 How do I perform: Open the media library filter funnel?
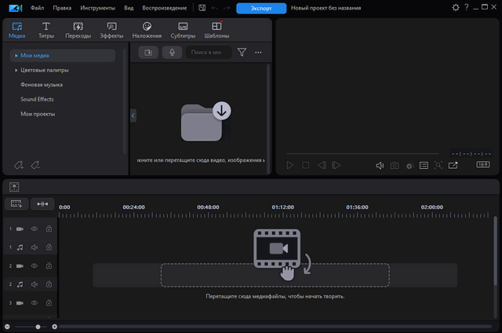(242, 53)
